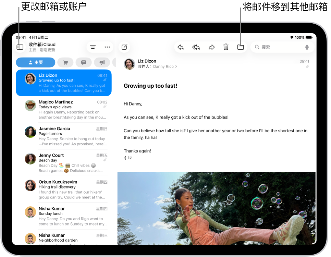Viewport: 331px width, 257px height.
Task: Switch to the speech bubble updates tab
Action: (84, 62)
